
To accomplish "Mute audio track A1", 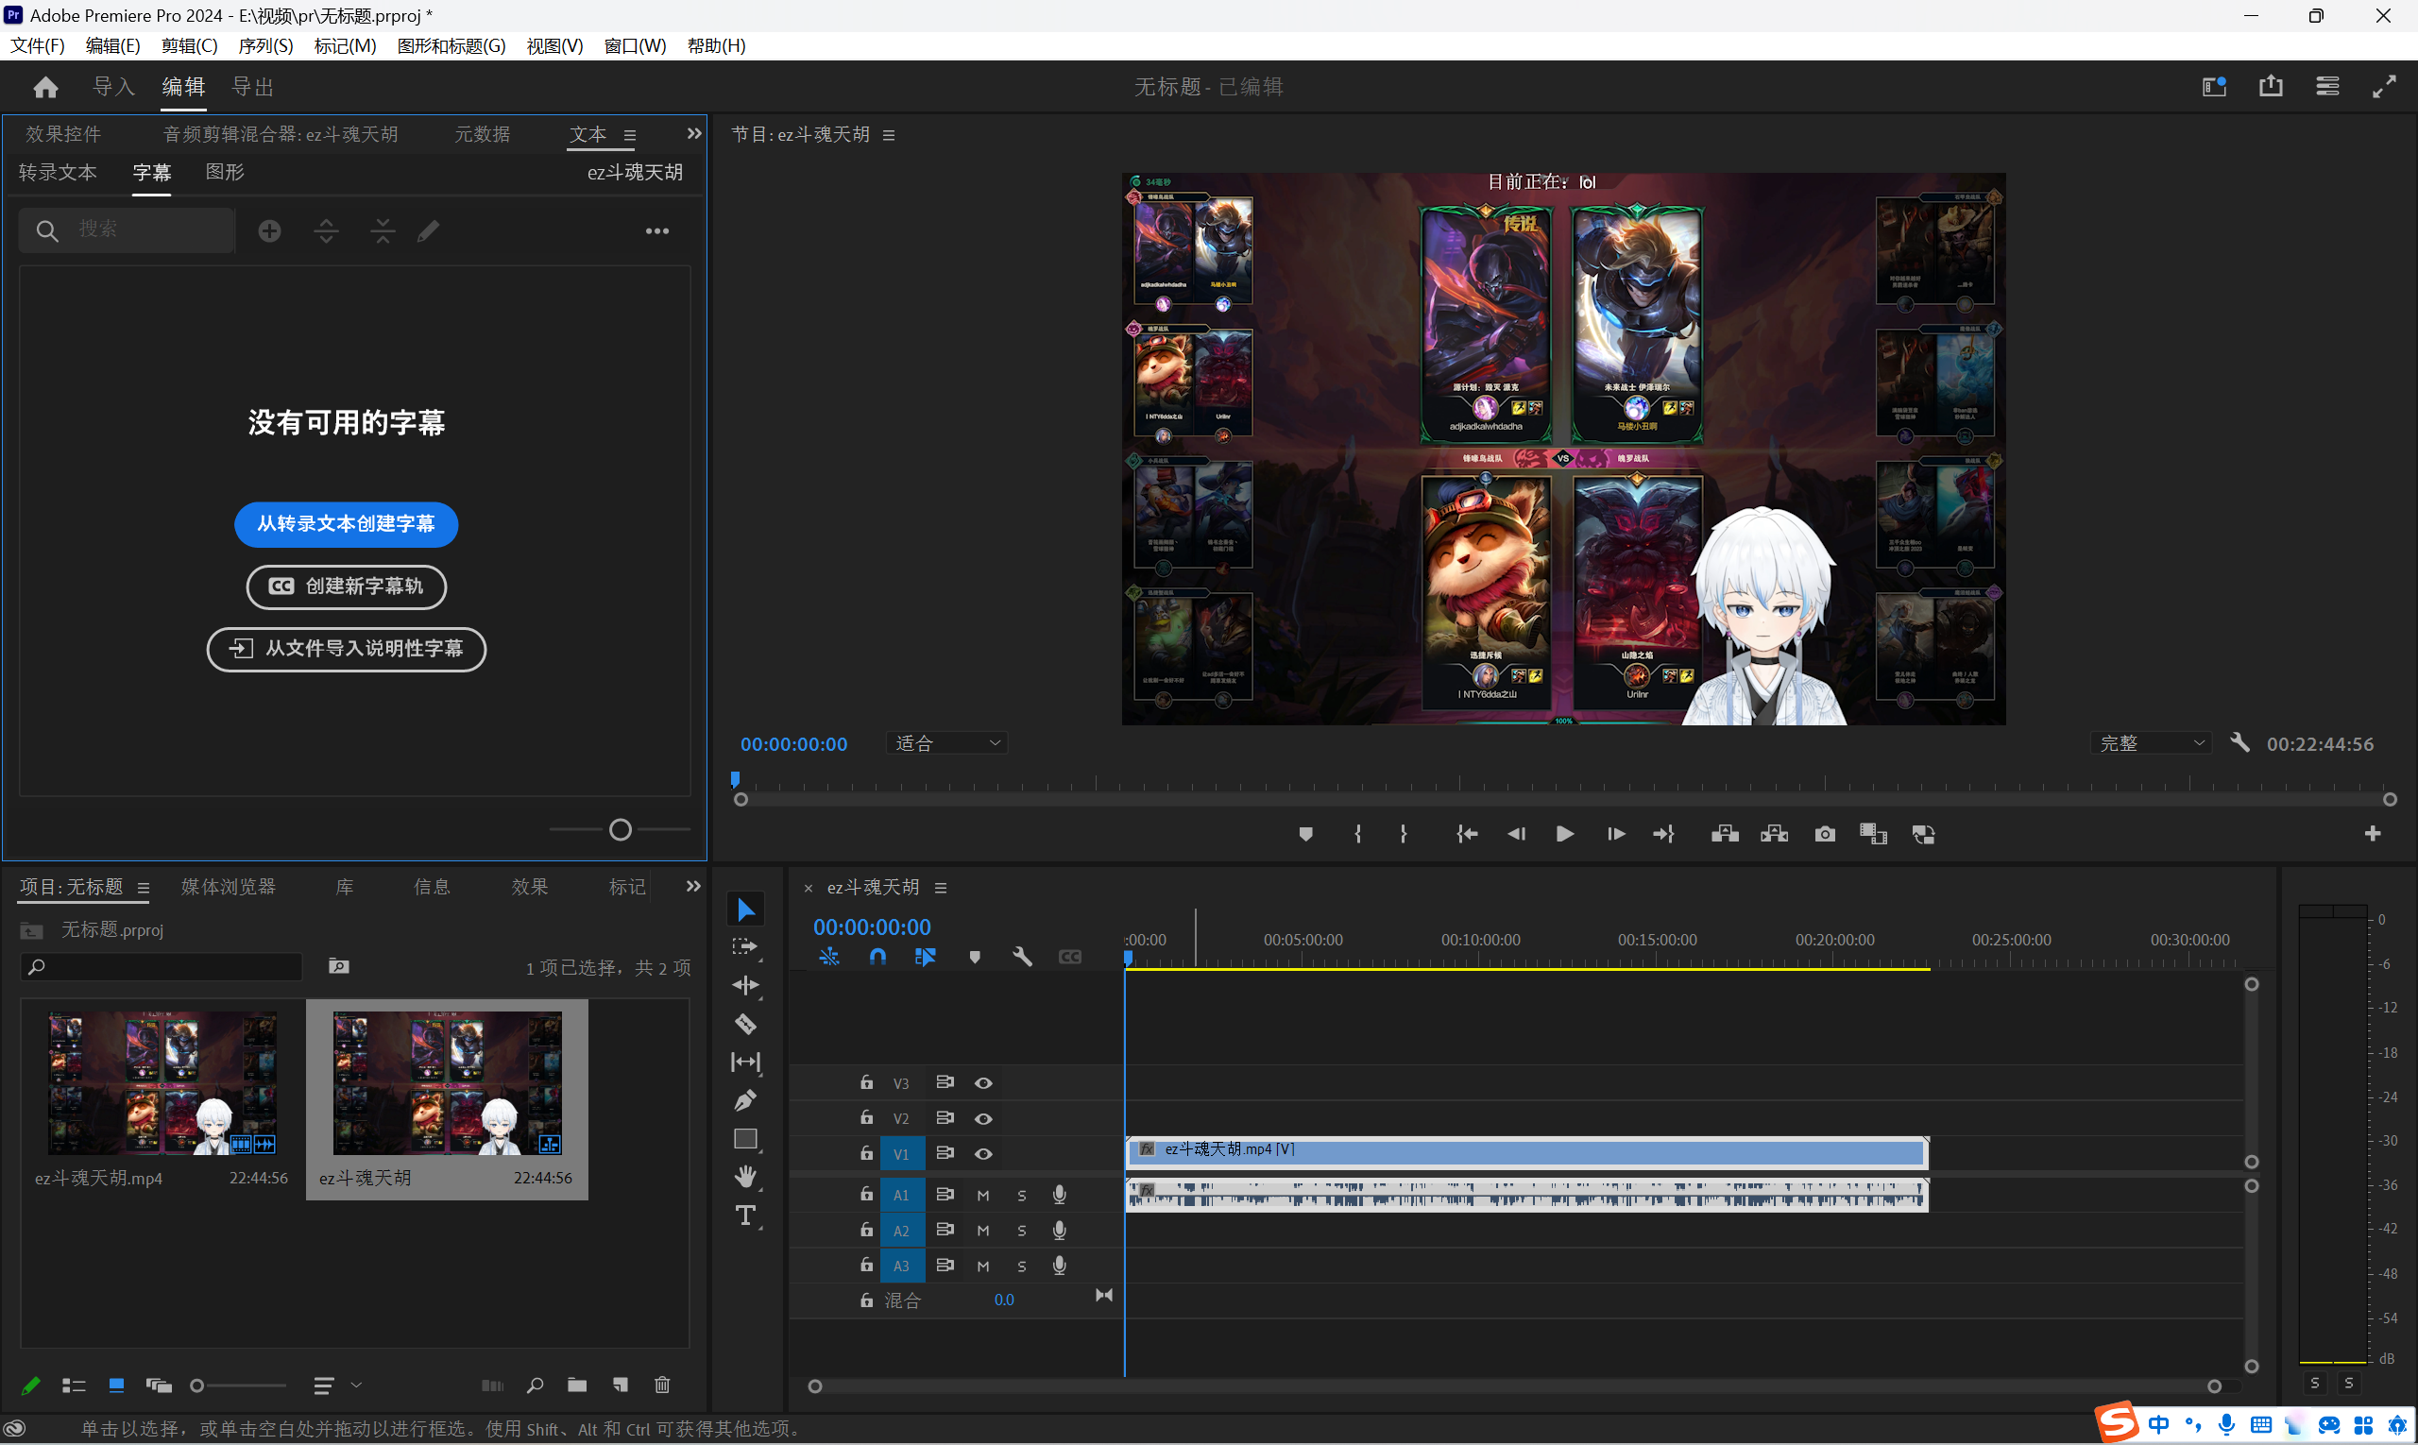I will [x=983, y=1195].
